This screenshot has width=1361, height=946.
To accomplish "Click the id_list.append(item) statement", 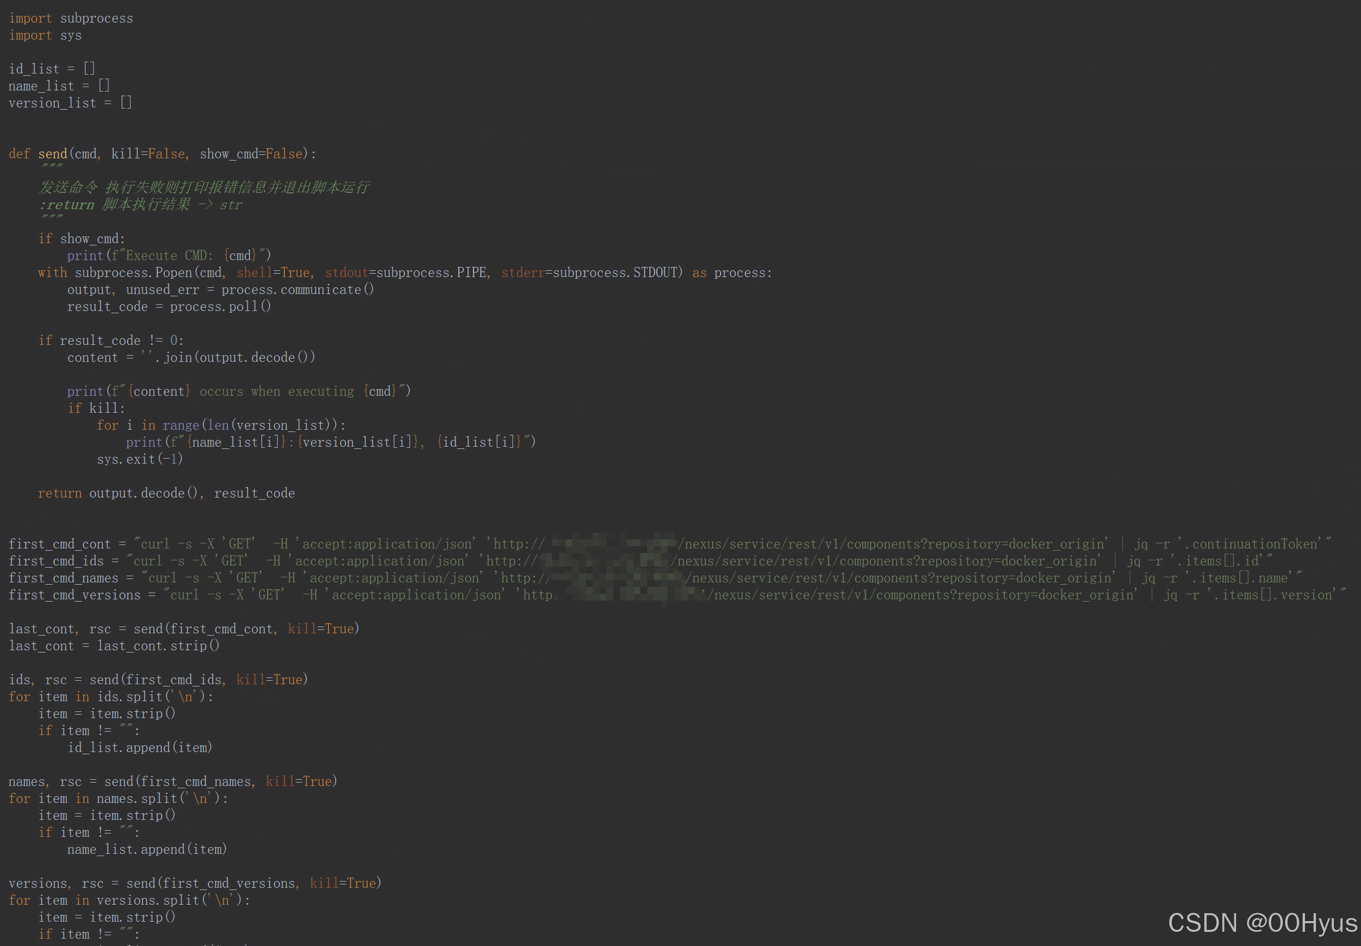I will click(140, 748).
